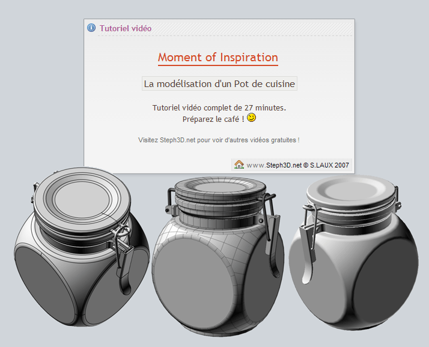Viewport: 429px width, 347px height.
Task: Click the blue info icon beside Tutoriel vidéo
Action: [x=91, y=28]
